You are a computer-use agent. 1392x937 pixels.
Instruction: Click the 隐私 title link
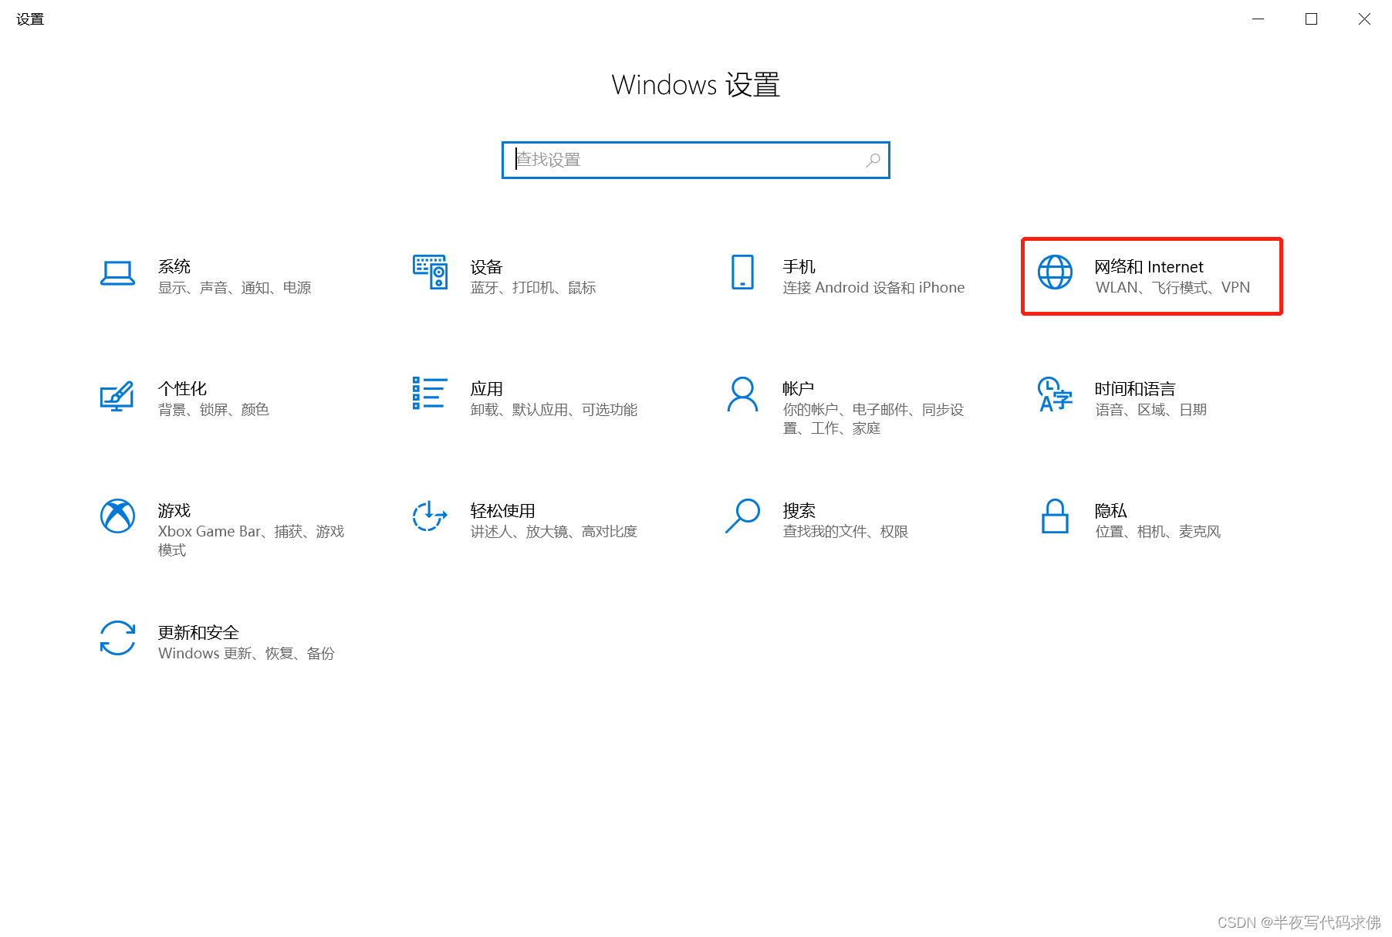coord(1110,510)
